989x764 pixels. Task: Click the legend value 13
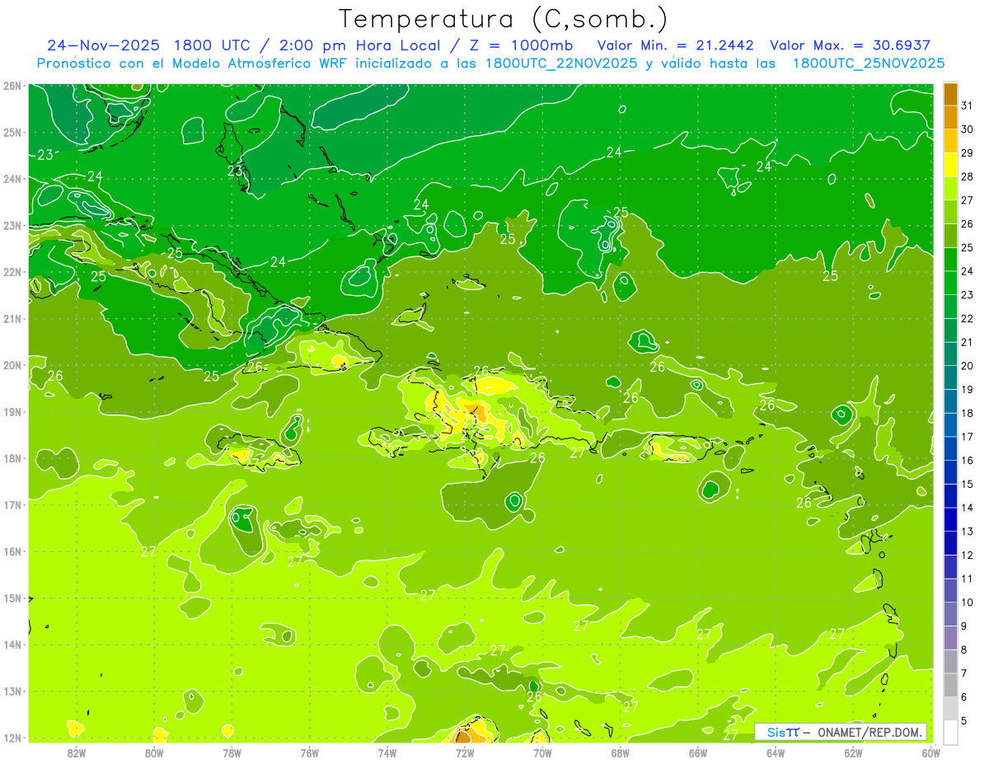coord(967,531)
